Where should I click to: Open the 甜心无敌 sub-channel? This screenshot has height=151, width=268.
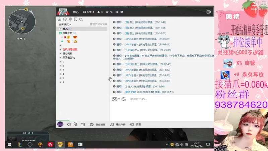(67, 54)
